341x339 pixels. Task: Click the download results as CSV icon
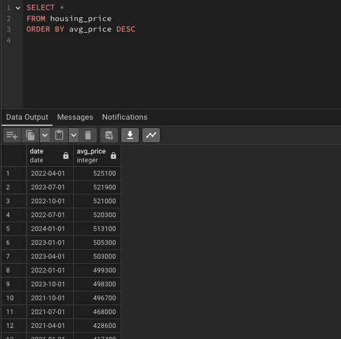click(x=130, y=135)
